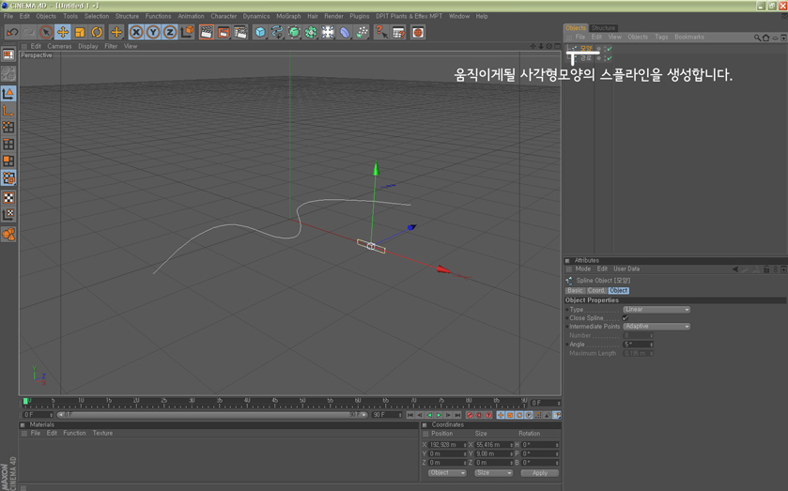Viewport: 788px width, 491px height.
Task: Click the context help cursor icon
Action: [381, 33]
